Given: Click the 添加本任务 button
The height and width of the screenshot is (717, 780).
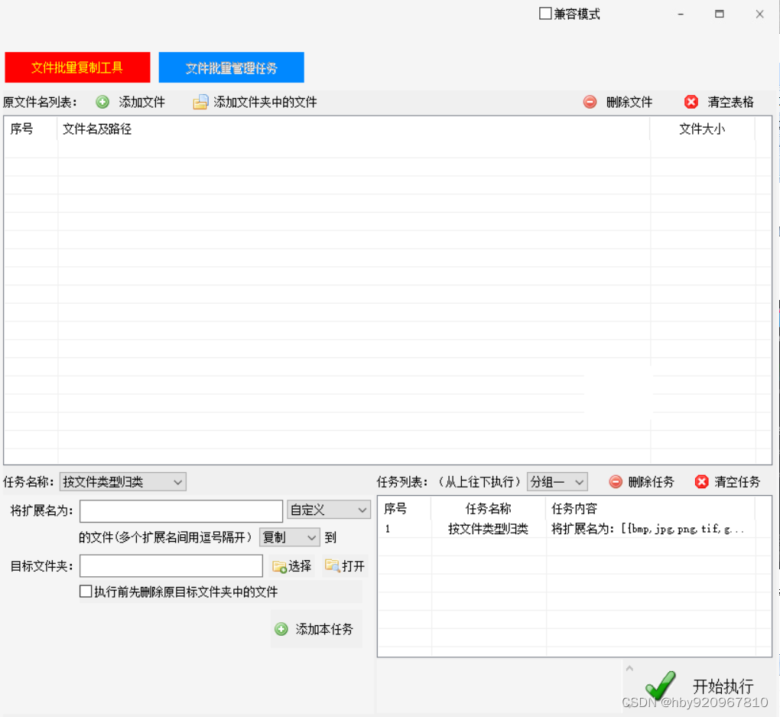Looking at the screenshot, I should tap(317, 629).
